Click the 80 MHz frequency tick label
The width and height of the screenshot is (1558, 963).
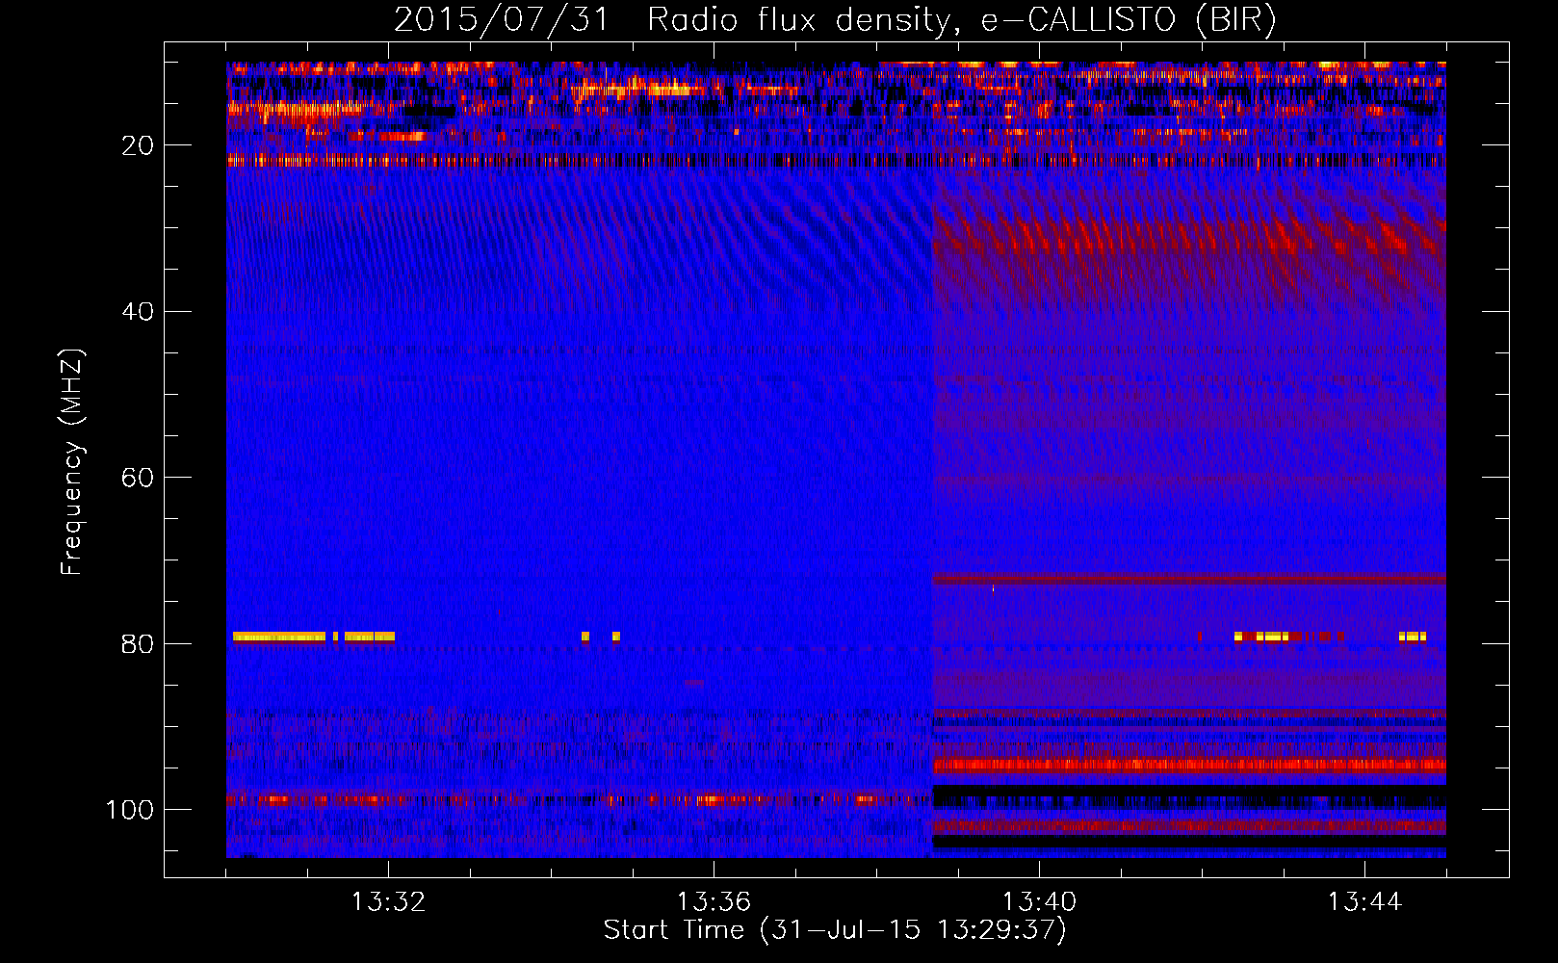pyautogui.click(x=138, y=643)
